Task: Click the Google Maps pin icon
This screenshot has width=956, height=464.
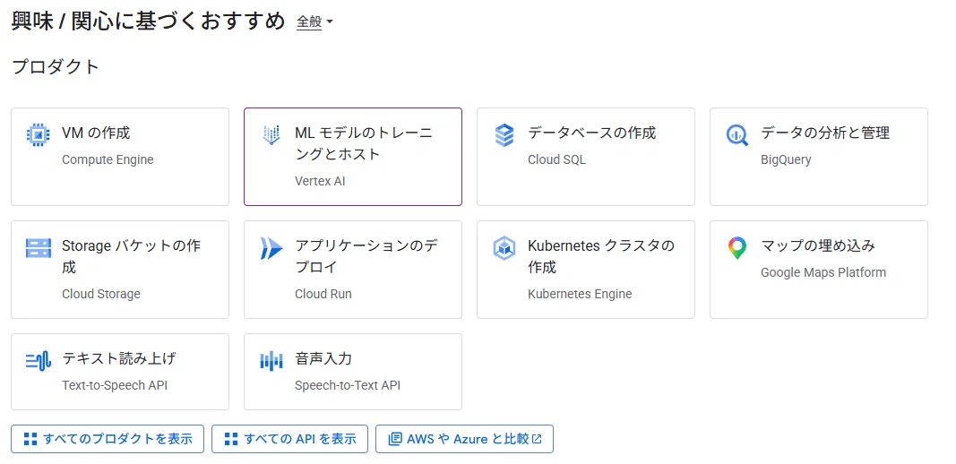Action: tap(737, 248)
